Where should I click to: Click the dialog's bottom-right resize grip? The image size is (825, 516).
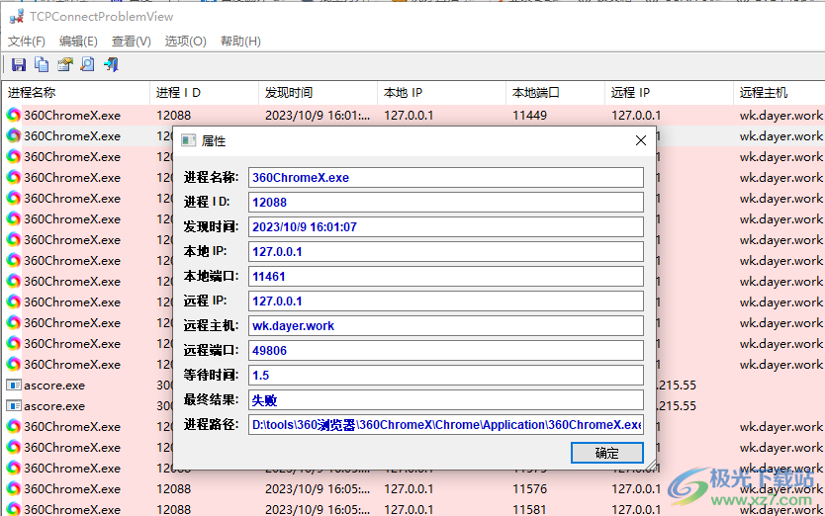pyautogui.click(x=651, y=465)
